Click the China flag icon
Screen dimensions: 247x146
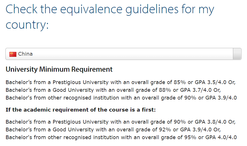(13, 54)
